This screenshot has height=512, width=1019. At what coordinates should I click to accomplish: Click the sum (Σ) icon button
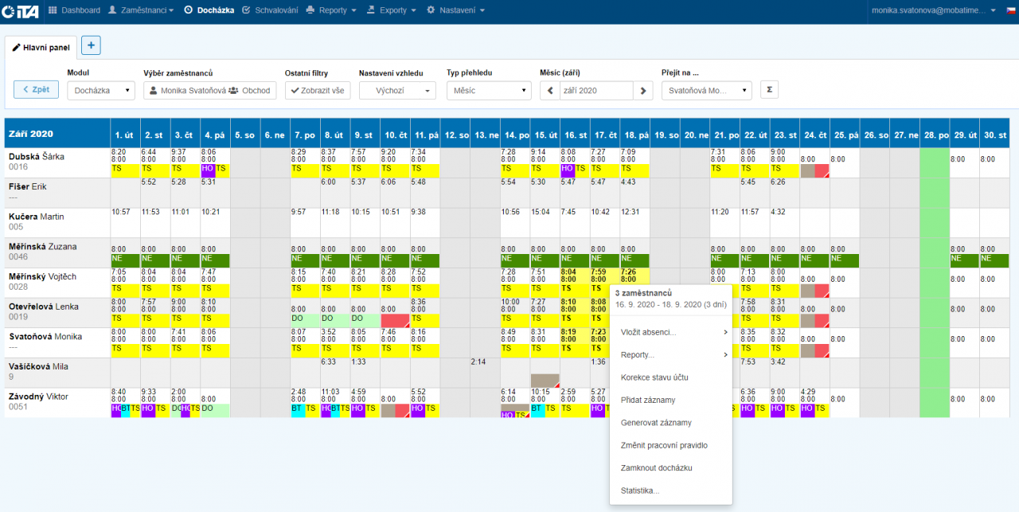[x=769, y=90]
